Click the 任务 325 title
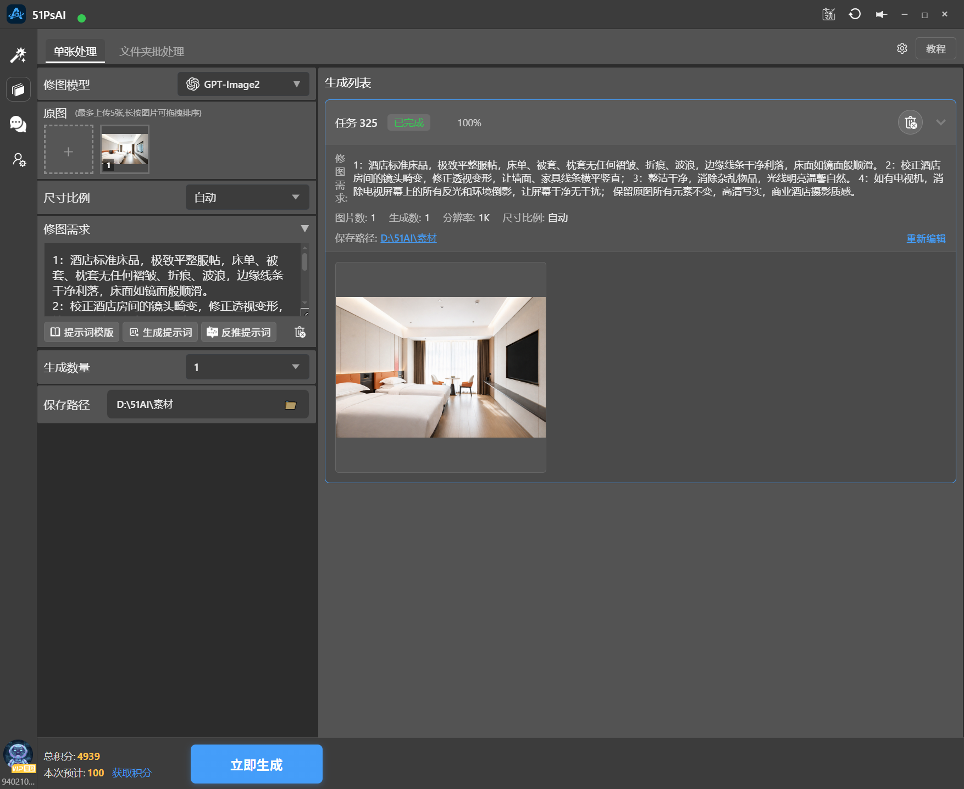 (x=356, y=123)
